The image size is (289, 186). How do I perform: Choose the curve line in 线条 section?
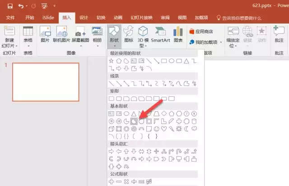[179, 84]
